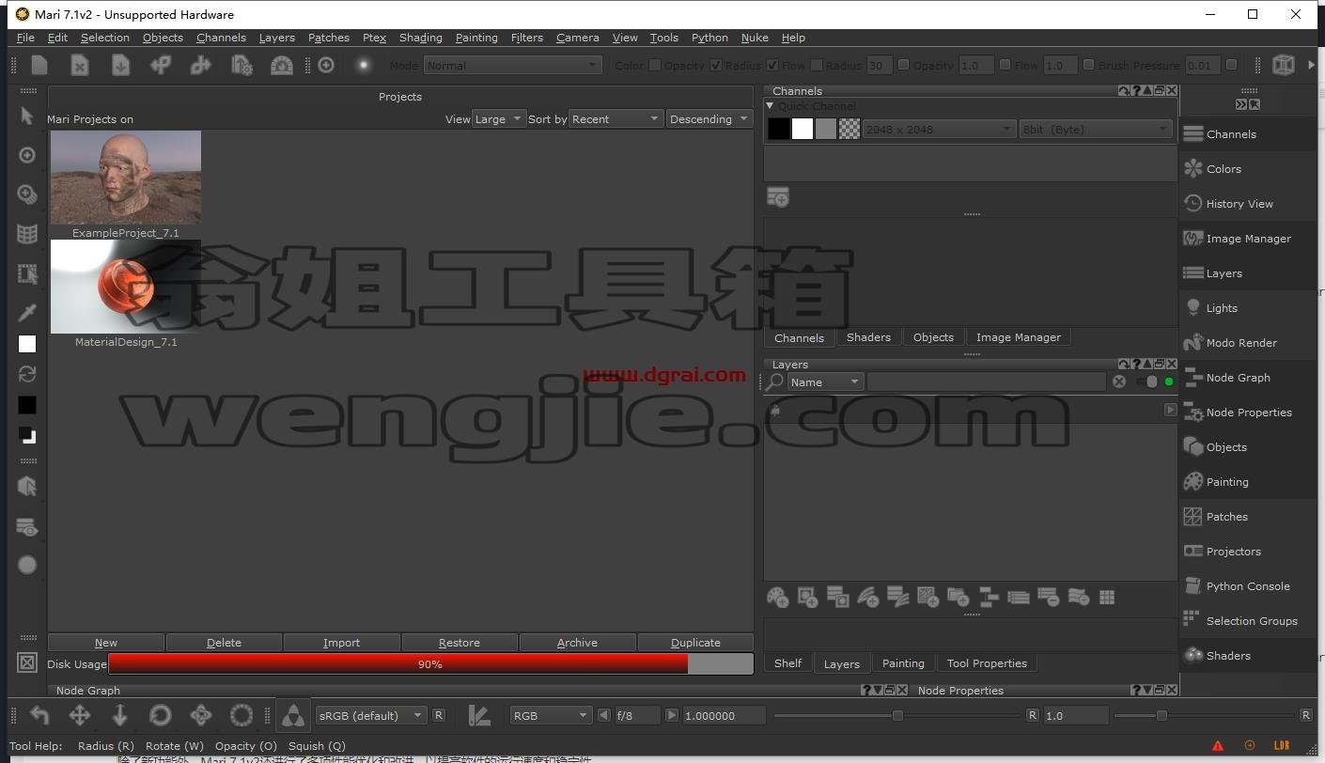The height and width of the screenshot is (763, 1325).
Task: Expand the Sort by Recent dropdown
Action: (616, 119)
